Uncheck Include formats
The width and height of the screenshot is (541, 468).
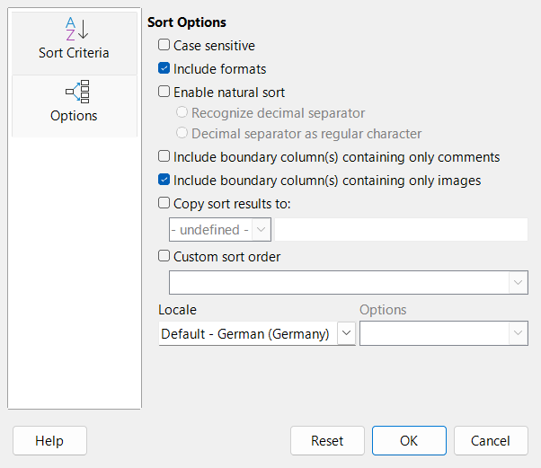pyautogui.click(x=164, y=68)
